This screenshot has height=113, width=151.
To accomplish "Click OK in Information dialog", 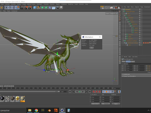I will click(x=92, y=48).
